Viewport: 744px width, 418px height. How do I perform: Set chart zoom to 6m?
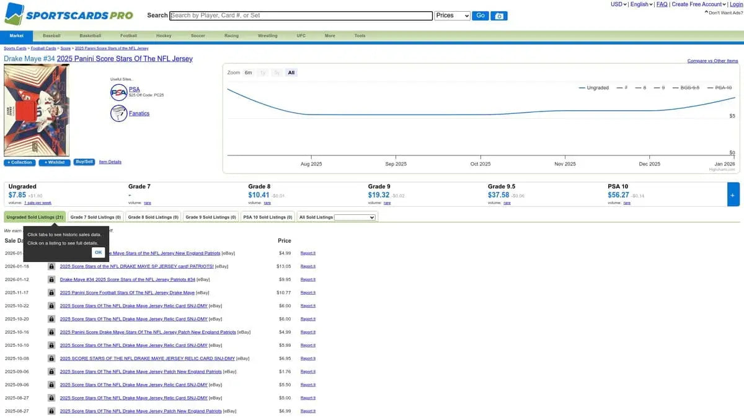click(x=248, y=72)
